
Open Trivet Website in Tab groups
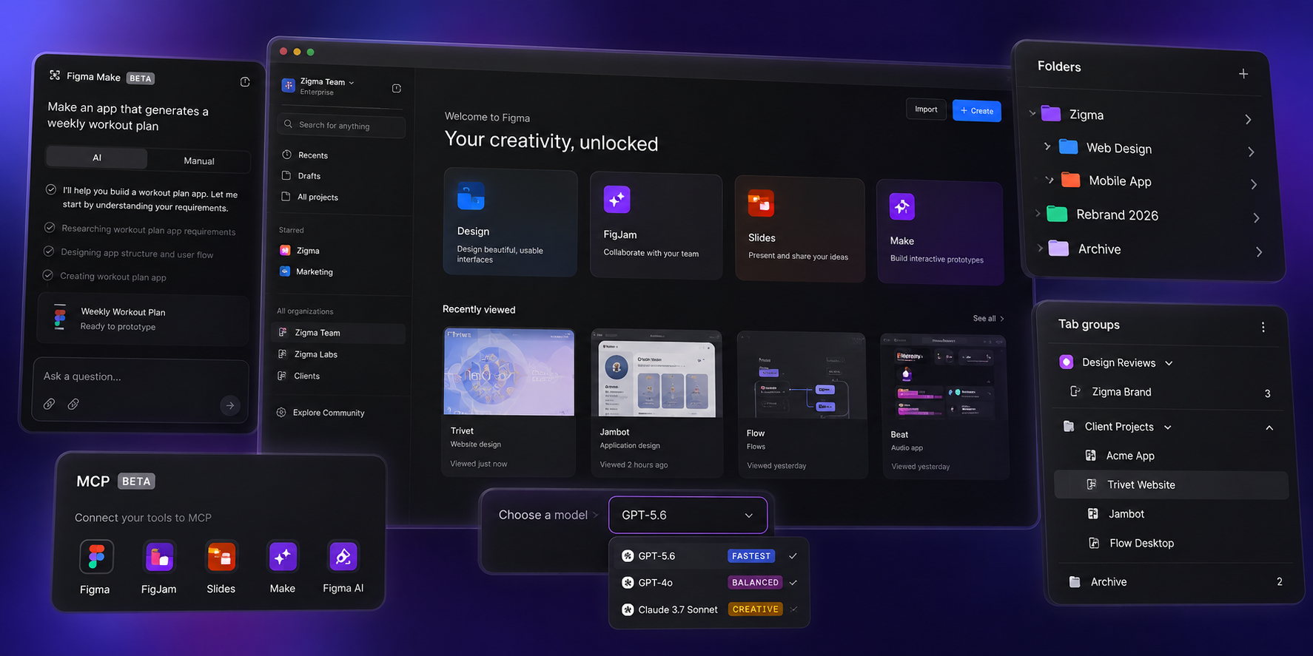coord(1171,485)
